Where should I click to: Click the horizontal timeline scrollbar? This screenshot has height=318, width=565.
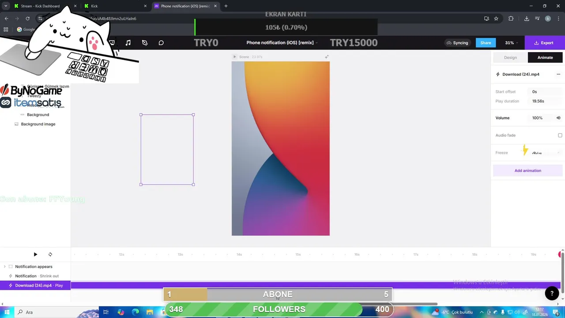coord(415,304)
